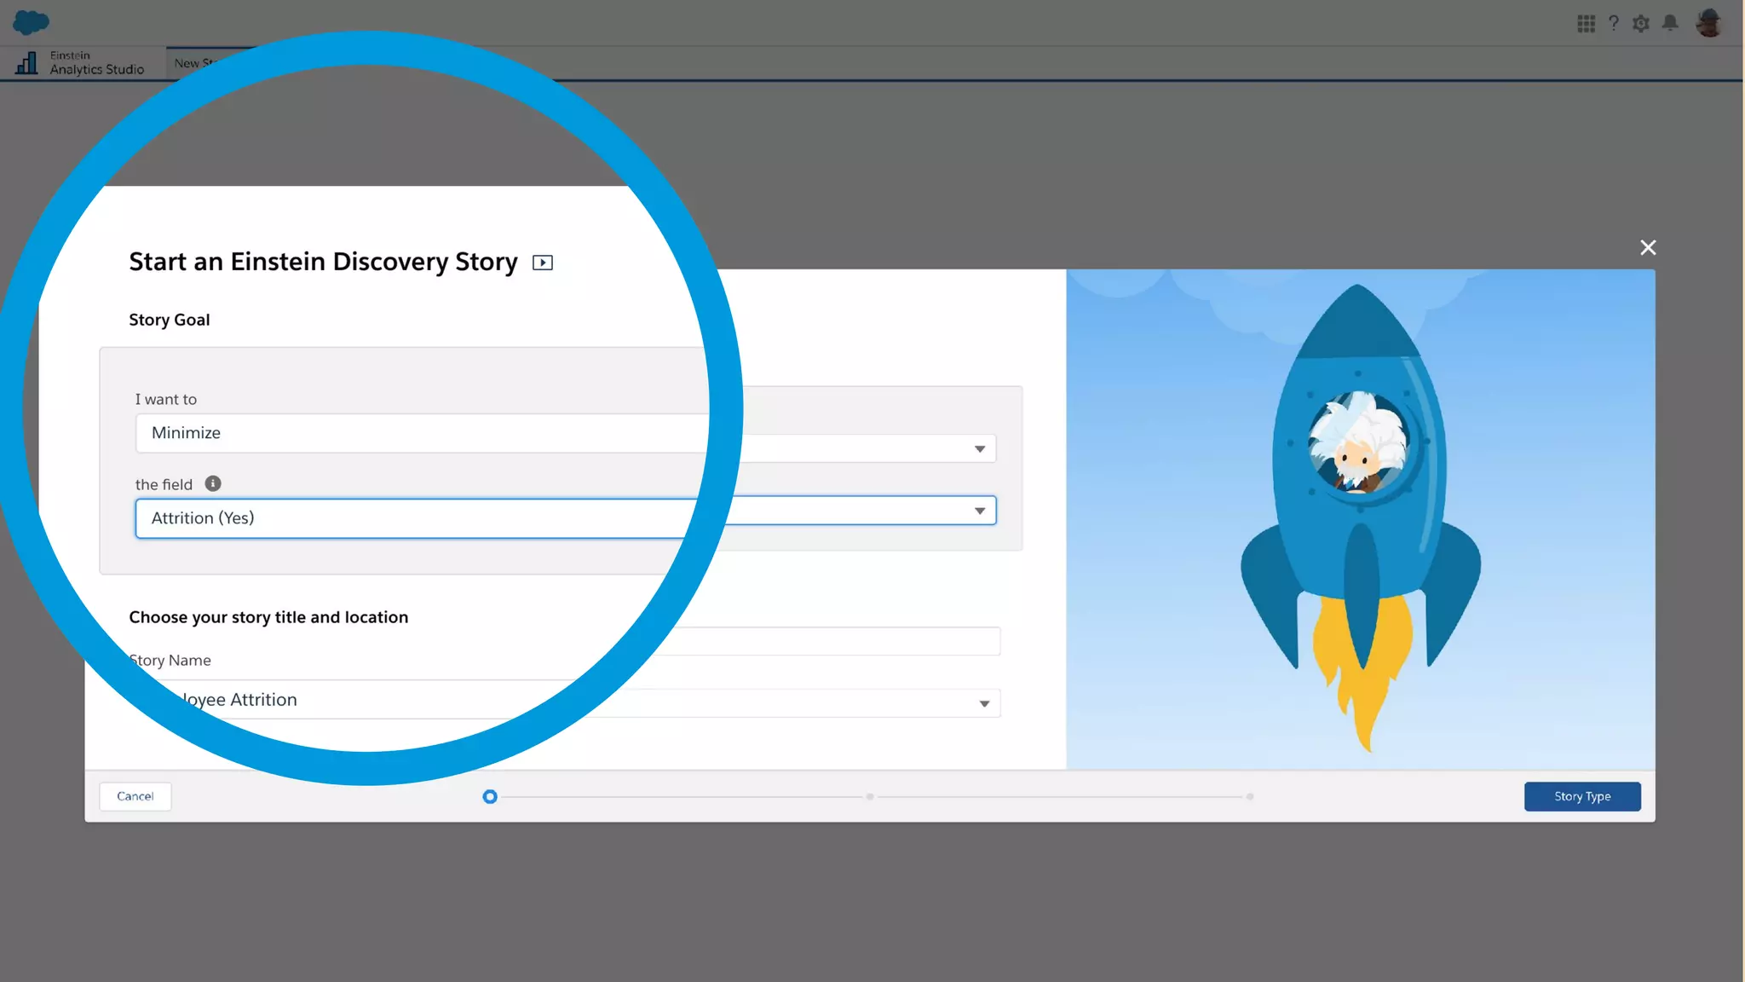The image size is (1745, 982).
Task: Open the App Launcher grid icon
Action: click(x=1586, y=24)
